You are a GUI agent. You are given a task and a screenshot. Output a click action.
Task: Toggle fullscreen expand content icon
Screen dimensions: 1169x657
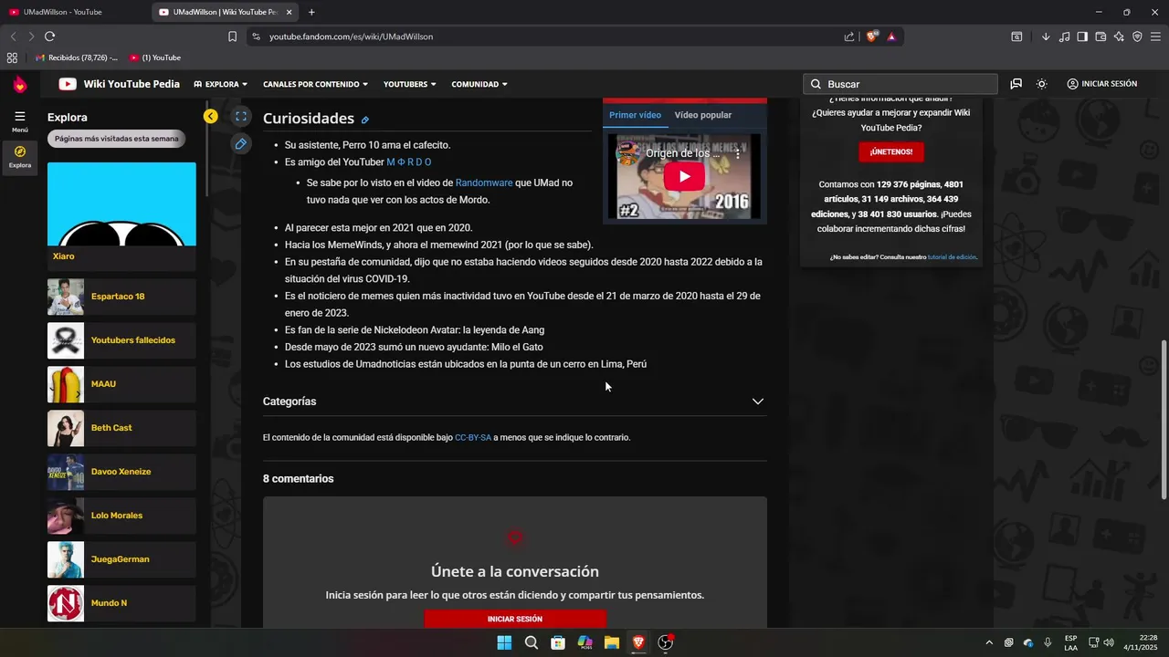(241, 116)
